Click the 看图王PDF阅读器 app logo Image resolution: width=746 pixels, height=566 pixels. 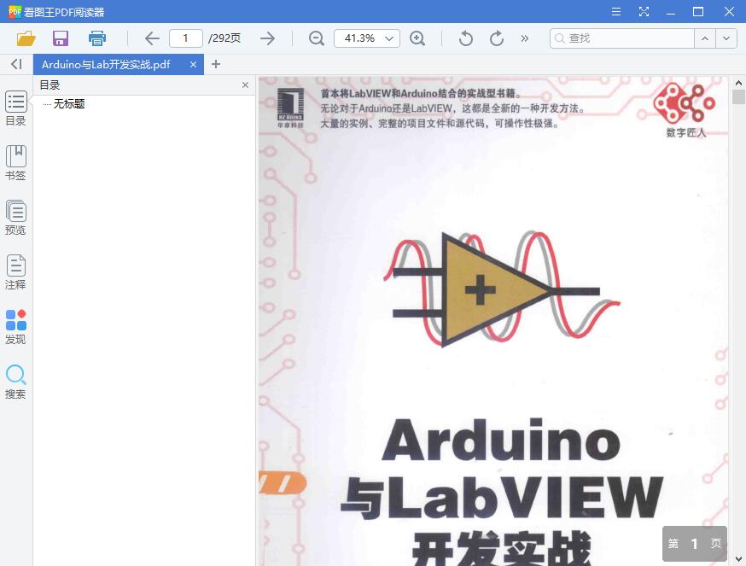point(15,11)
